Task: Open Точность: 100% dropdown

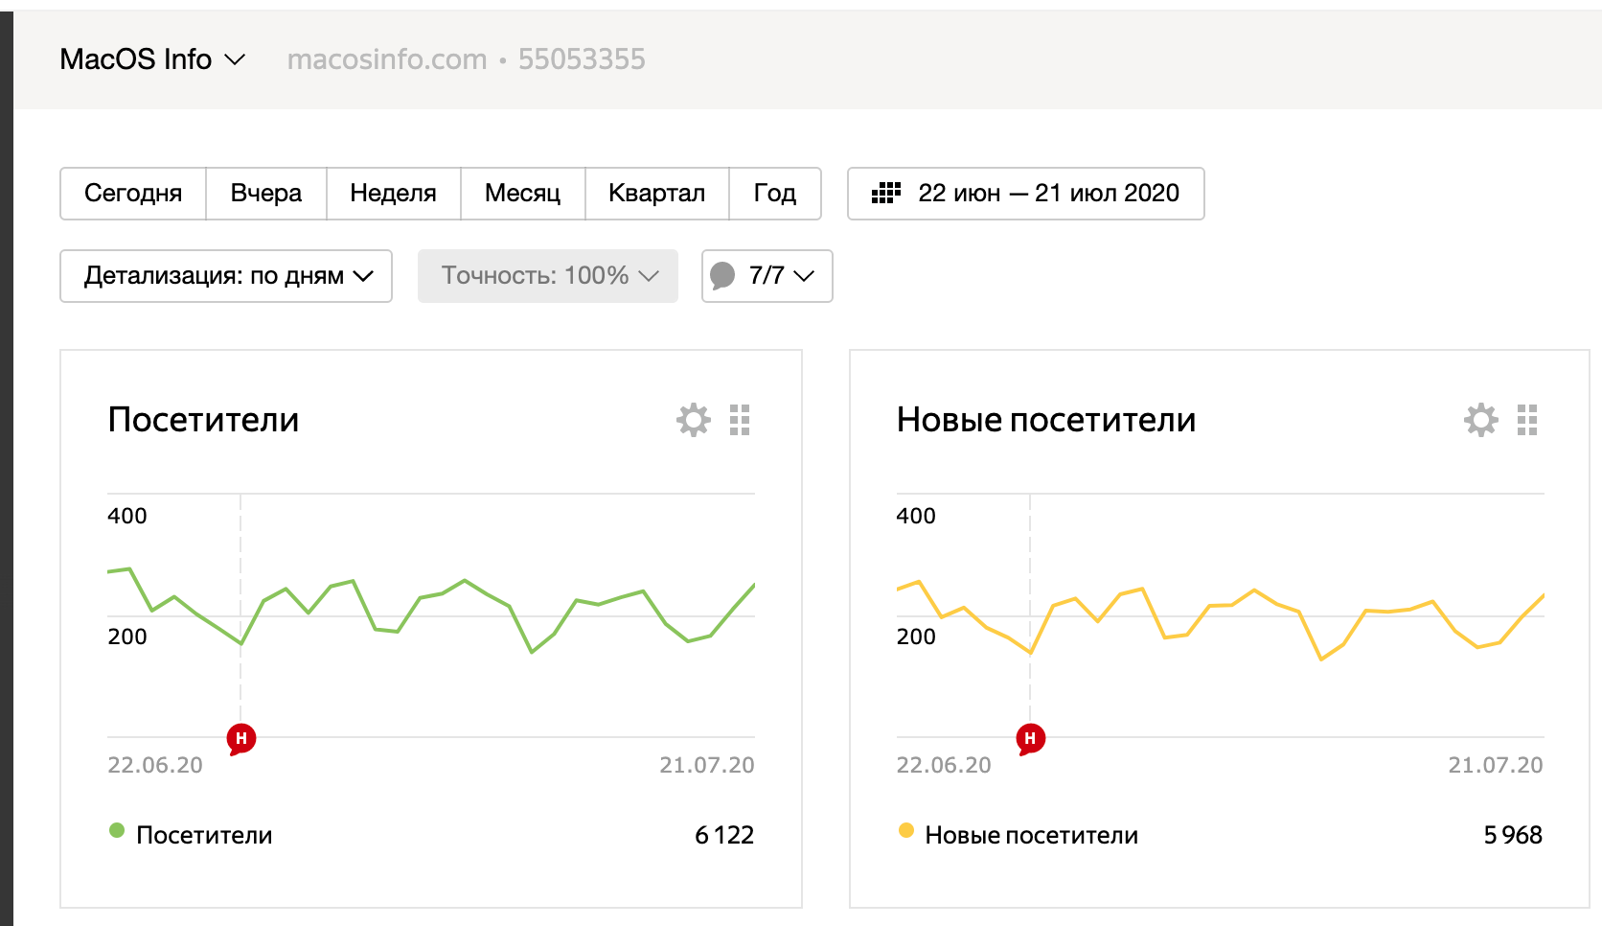Action: (548, 276)
